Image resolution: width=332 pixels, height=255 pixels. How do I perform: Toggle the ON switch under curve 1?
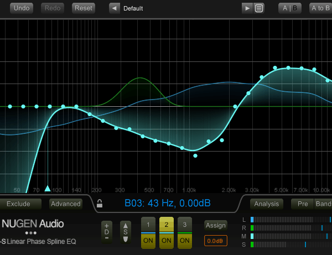(148, 241)
